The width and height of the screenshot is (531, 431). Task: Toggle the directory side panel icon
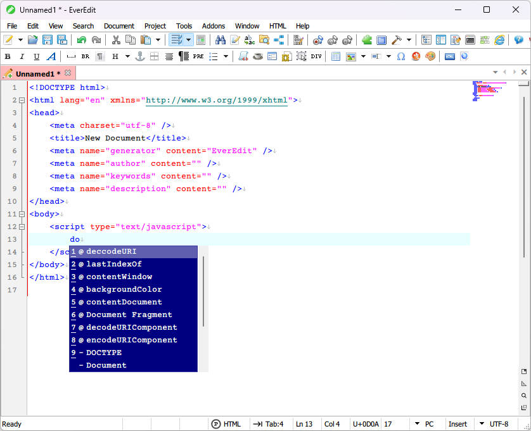[441, 40]
